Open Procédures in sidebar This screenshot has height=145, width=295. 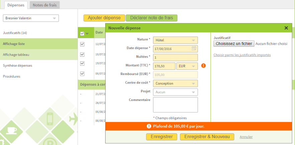coord(11,76)
